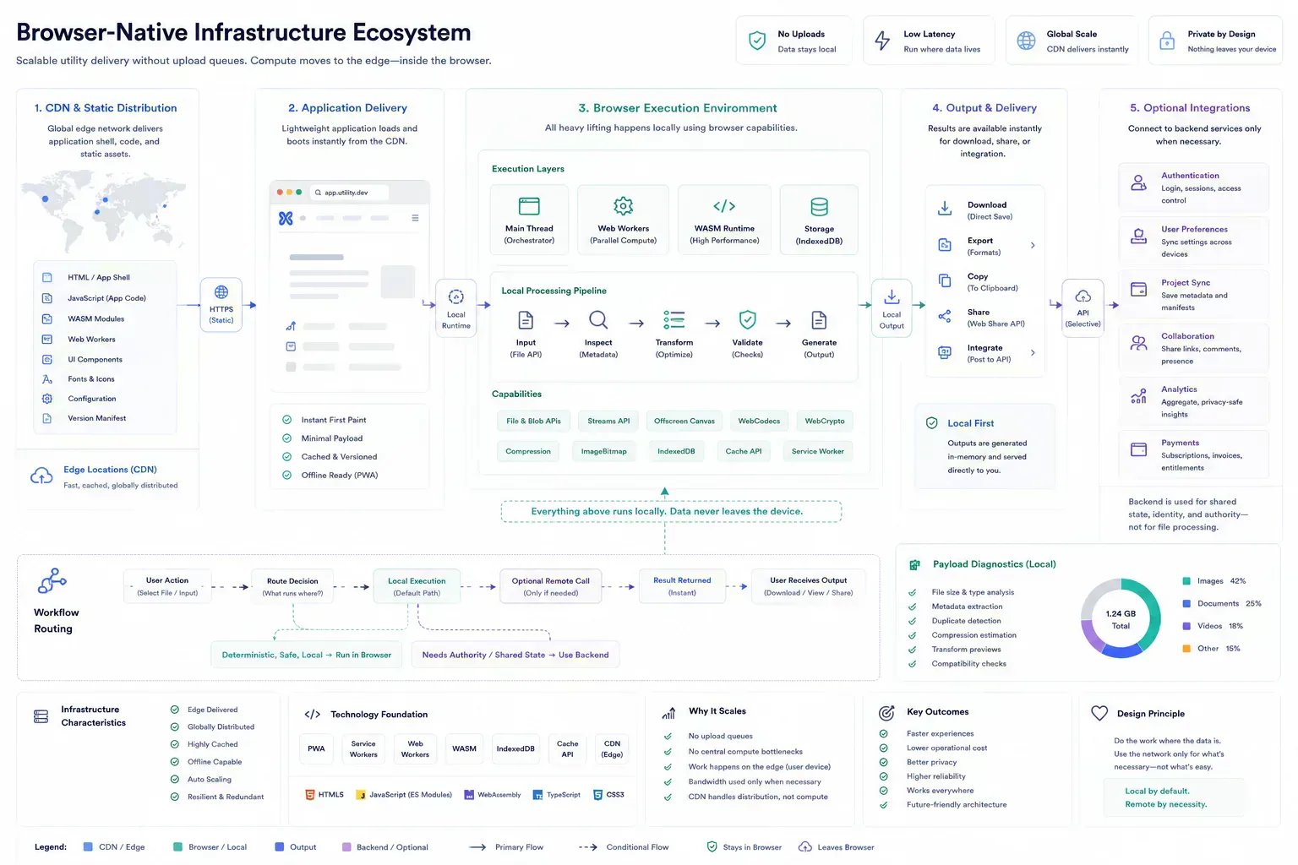Select the File & Blob APIs chip

tap(533, 421)
